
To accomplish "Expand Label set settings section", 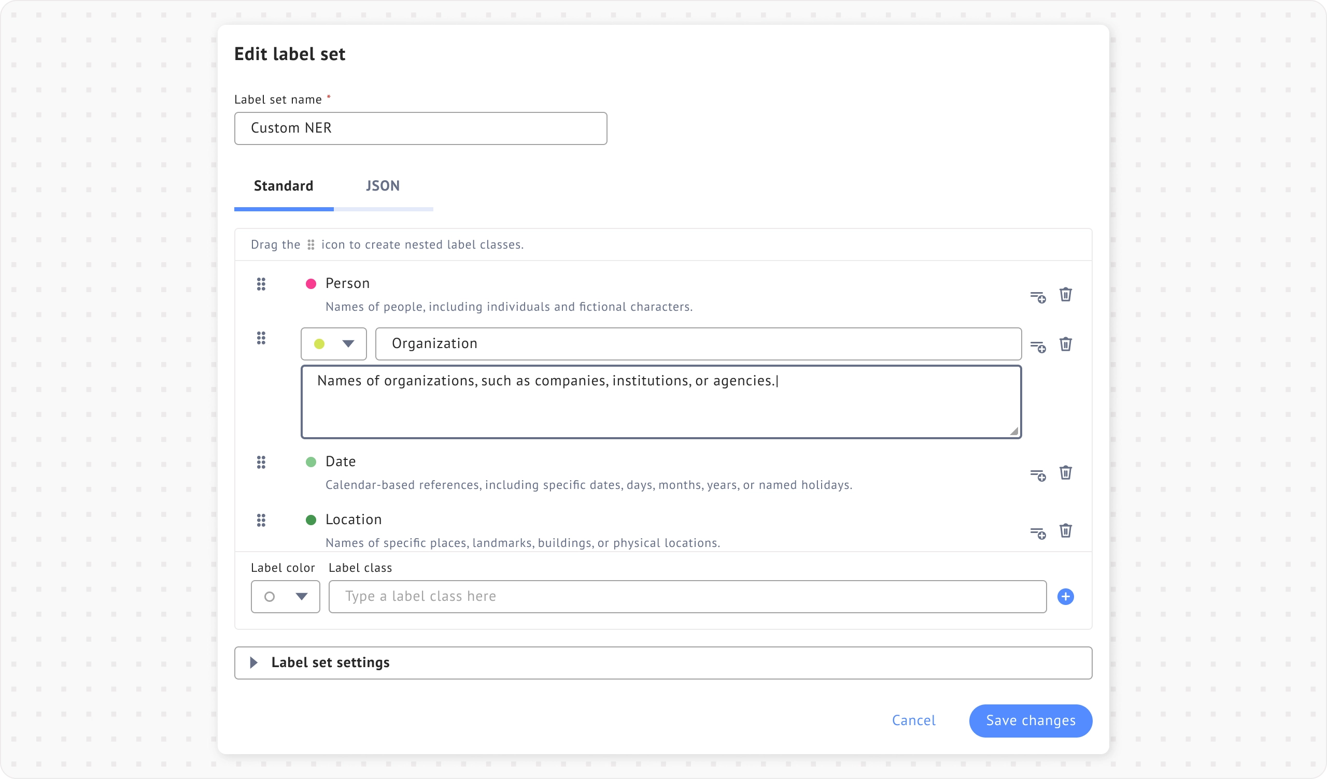I will tap(254, 662).
